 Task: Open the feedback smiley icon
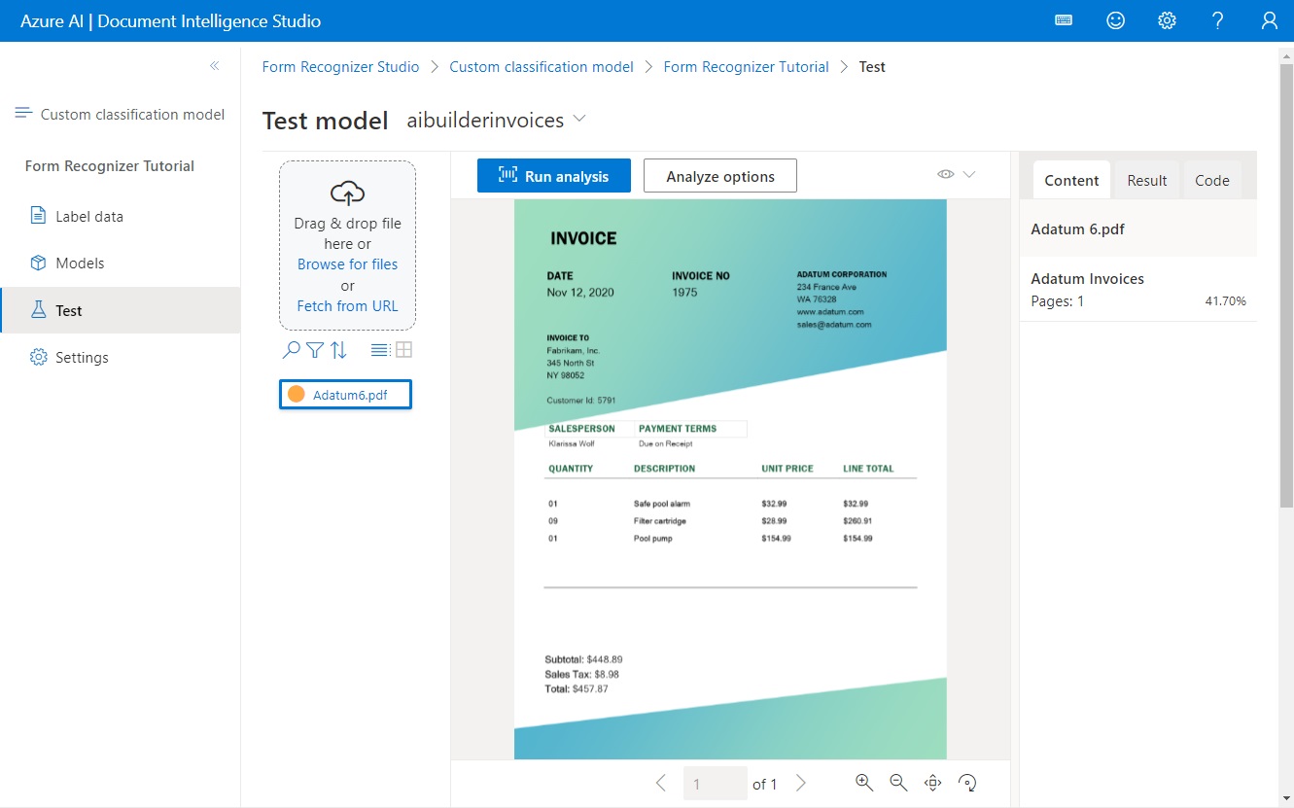[x=1115, y=19]
